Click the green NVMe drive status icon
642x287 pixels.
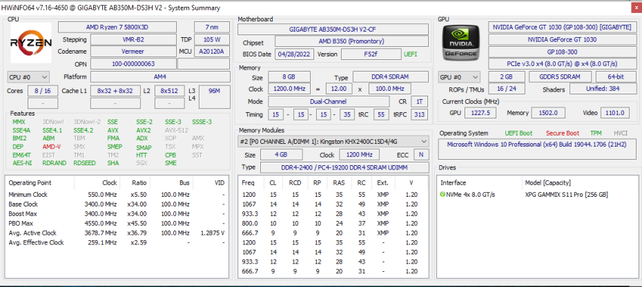(442, 195)
